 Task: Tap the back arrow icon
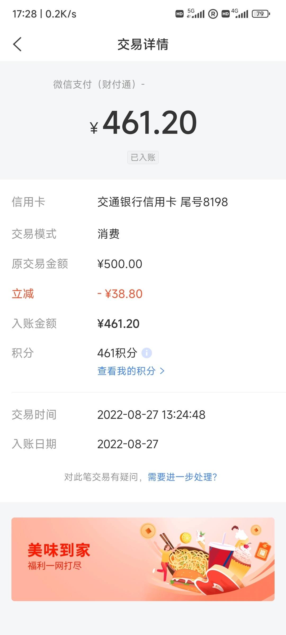coord(17,44)
